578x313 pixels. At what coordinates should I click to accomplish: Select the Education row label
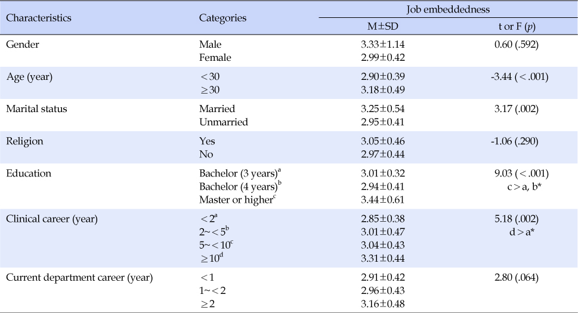(29, 173)
